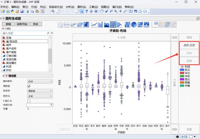
Task: Select the Arrow pointer tool
Action: pos(82,11)
